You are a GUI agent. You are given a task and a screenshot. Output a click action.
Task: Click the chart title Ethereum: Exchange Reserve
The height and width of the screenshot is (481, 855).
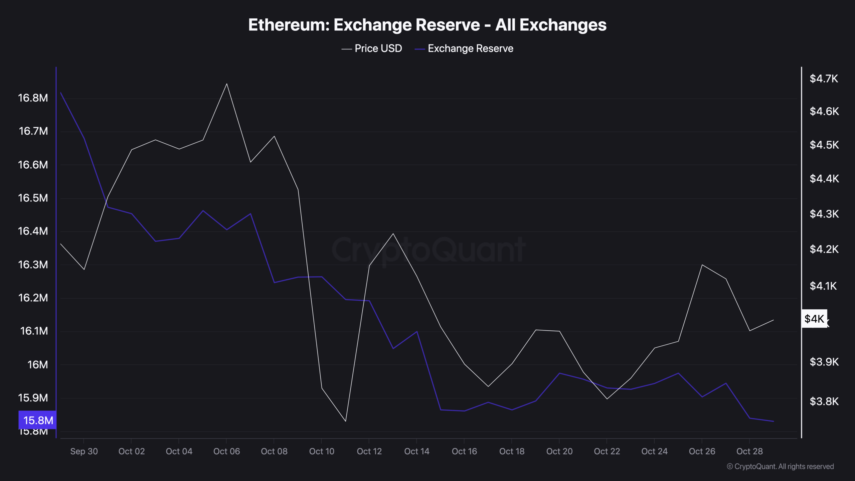(x=427, y=25)
